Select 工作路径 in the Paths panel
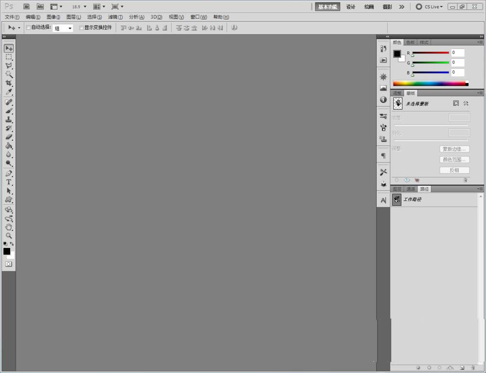The width and height of the screenshot is (486, 373). (413, 199)
